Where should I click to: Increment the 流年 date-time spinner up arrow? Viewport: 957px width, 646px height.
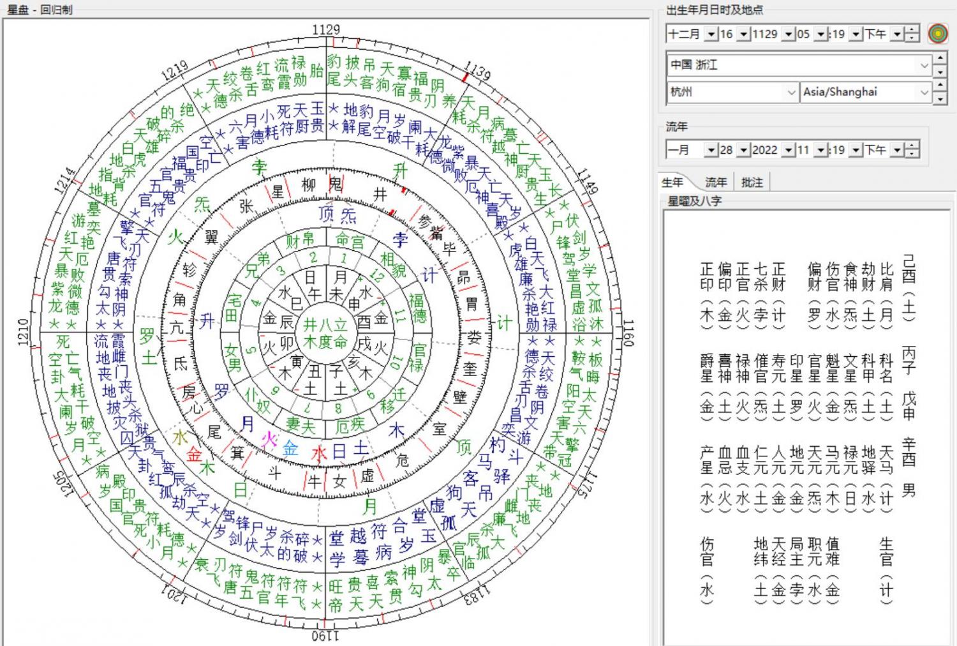point(912,146)
